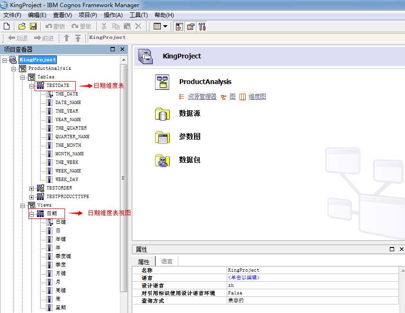Click the 后退 back navigation button
This screenshot has height=313, width=405.
pyautogui.click(x=18, y=38)
